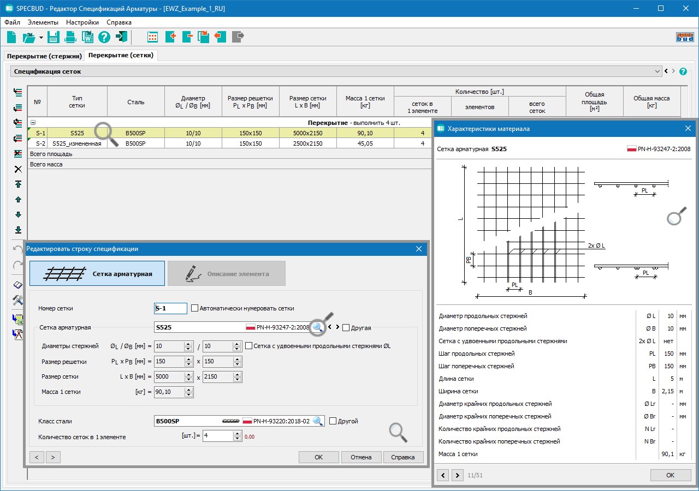This screenshot has height=491, width=699.
Task: Click OK in Характеристики материала dialog
Action: 670,475
